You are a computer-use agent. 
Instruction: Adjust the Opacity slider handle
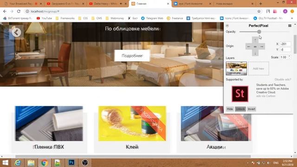coord(259,32)
